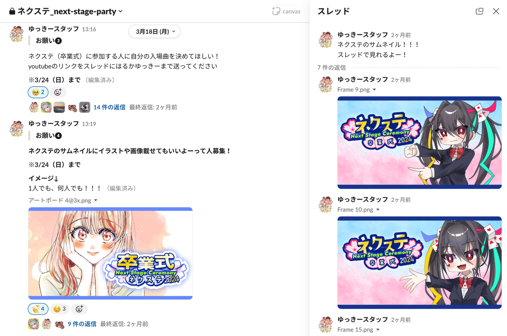Click ゆっきースタッフ avatar at thread top
The width and height of the screenshot is (507, 336).
tap(326, 39)
